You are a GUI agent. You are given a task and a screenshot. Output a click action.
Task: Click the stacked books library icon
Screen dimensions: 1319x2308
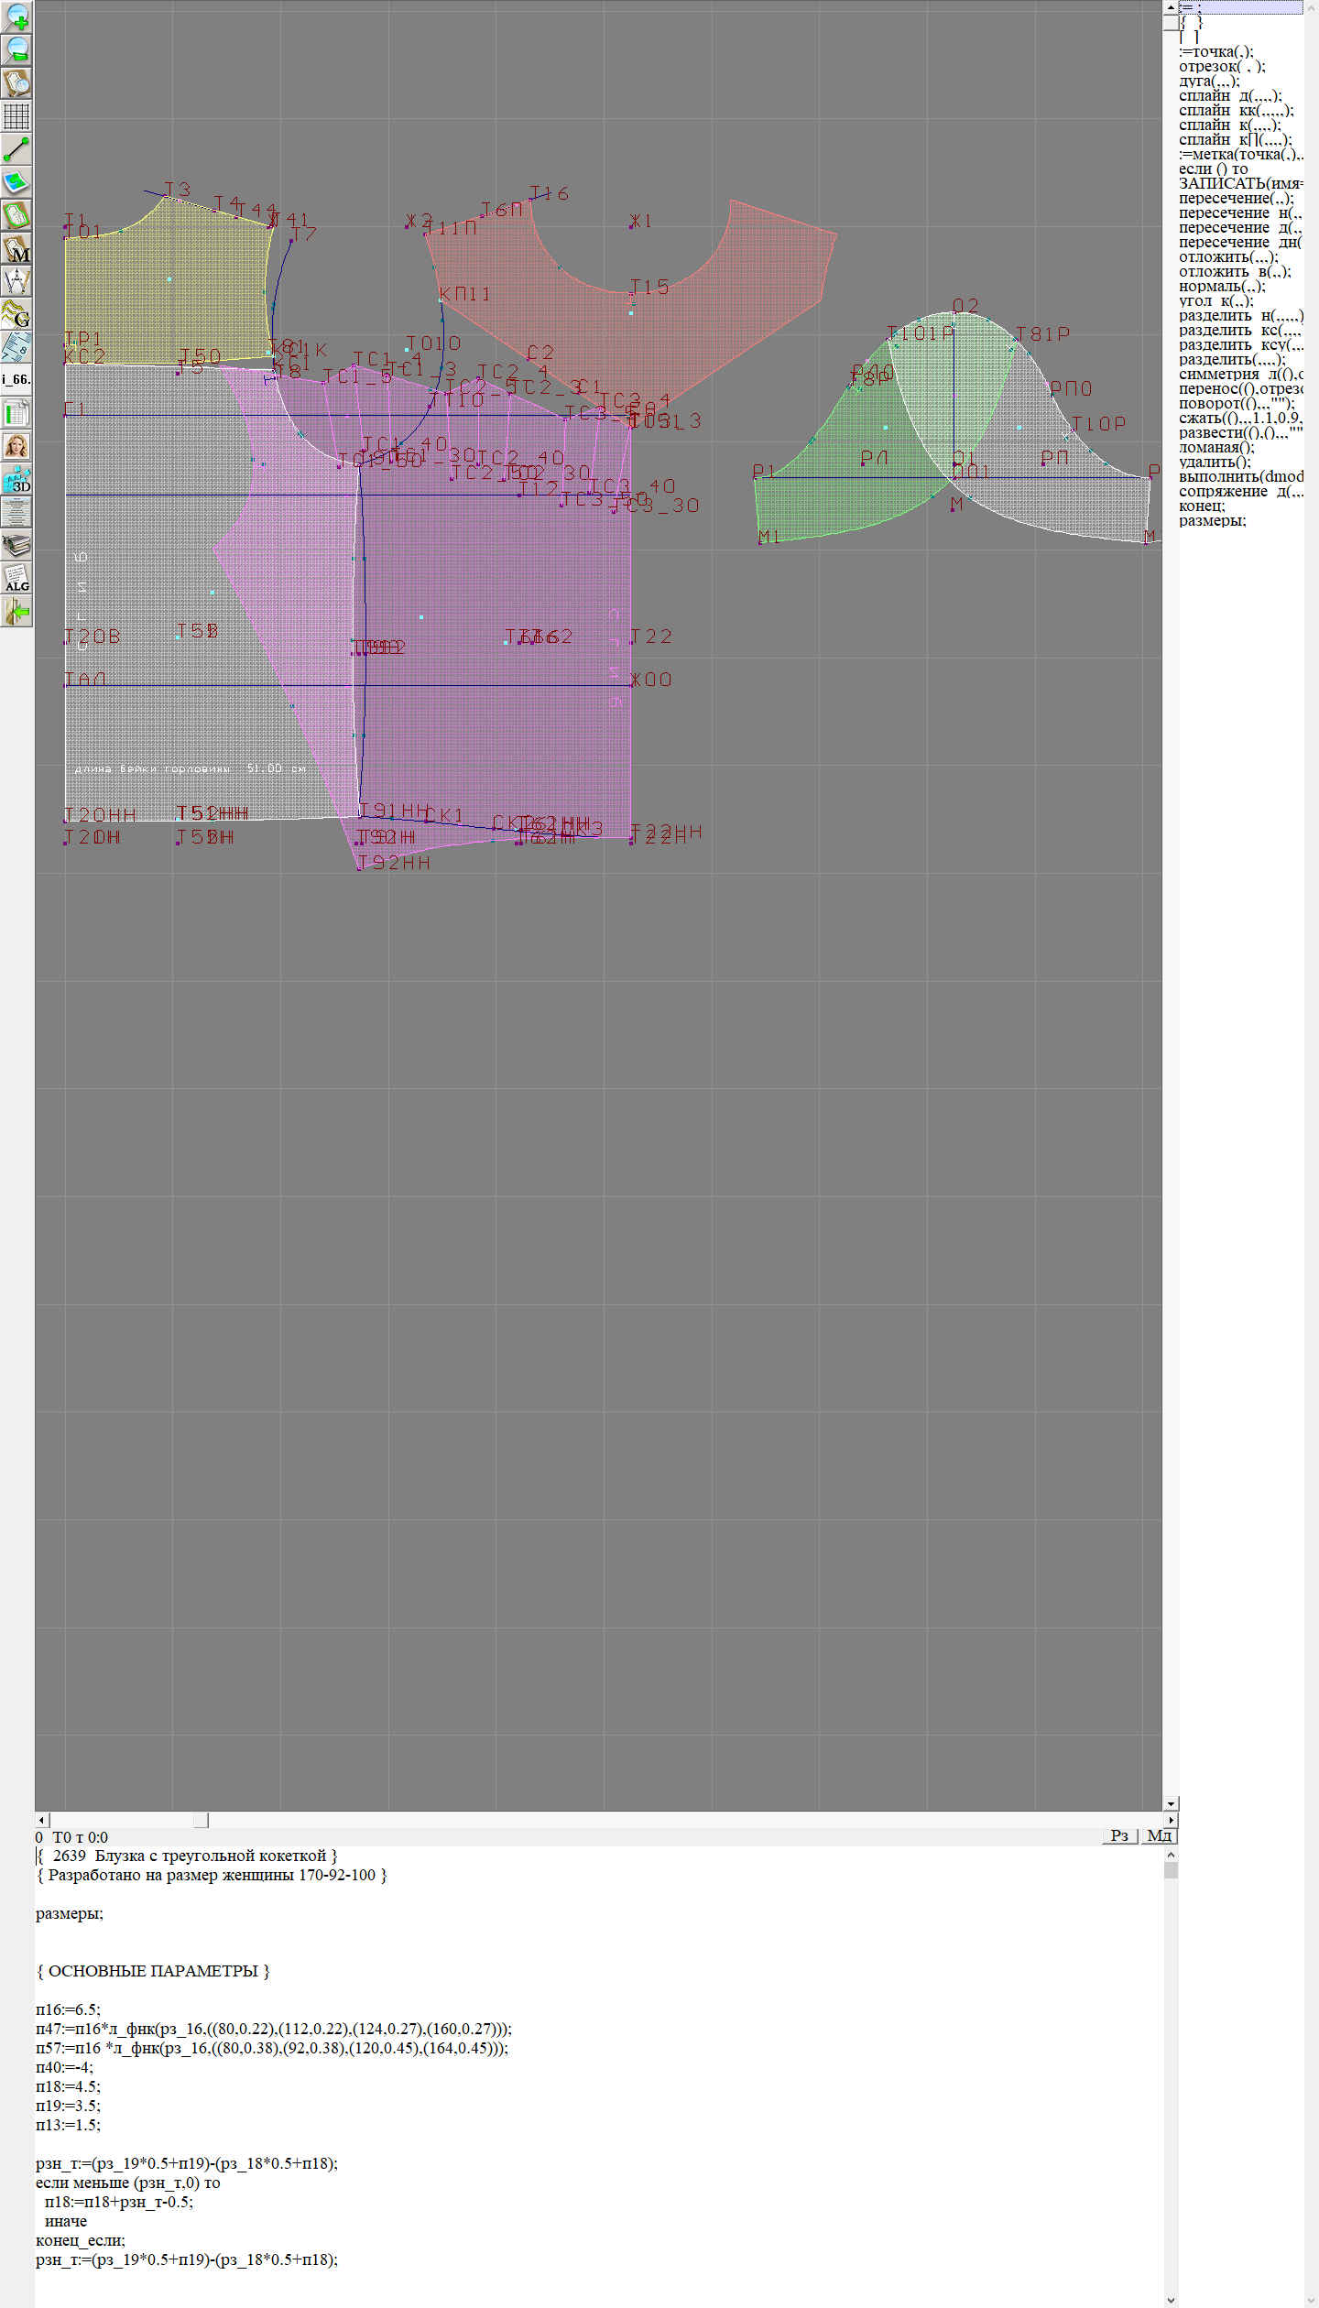coord(16,545)
